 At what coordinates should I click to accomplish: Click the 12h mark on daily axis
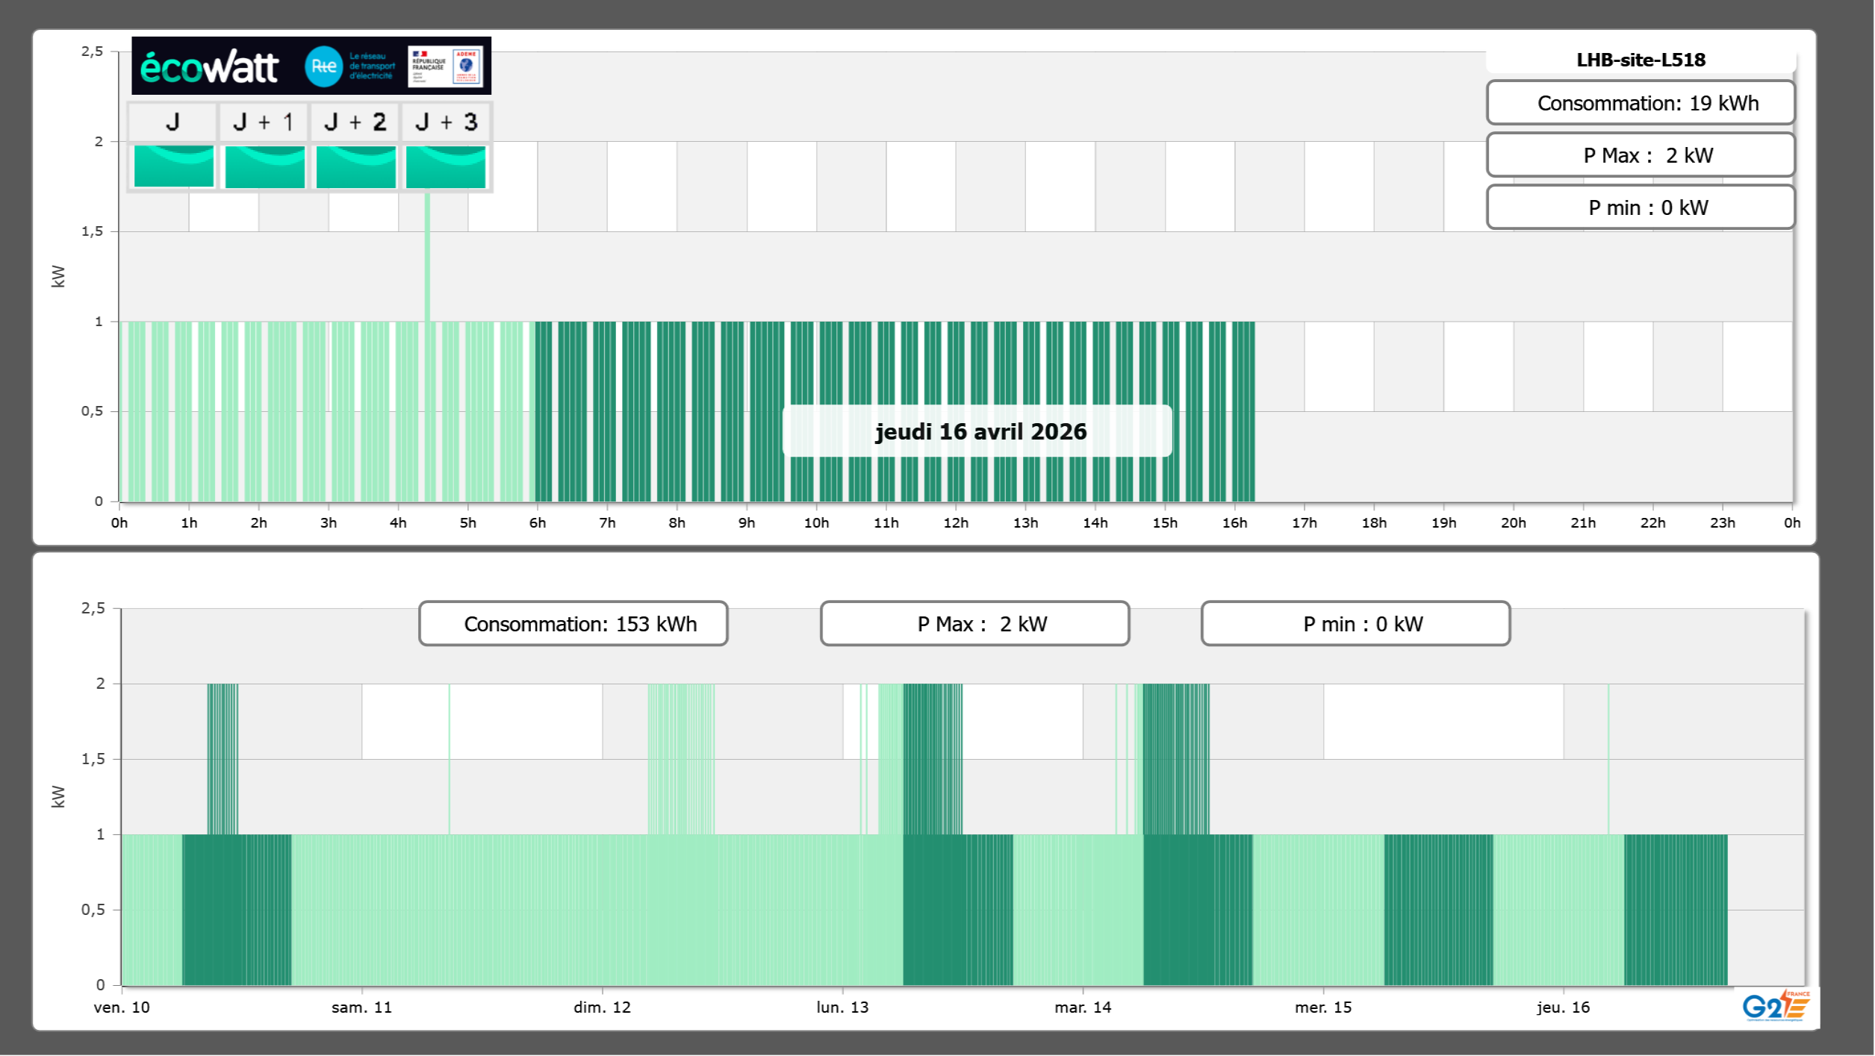click(x=956, y=522)
